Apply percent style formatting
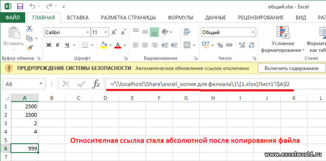The width and height of the screenshot is (326, 161). click(x=220, y=45)
